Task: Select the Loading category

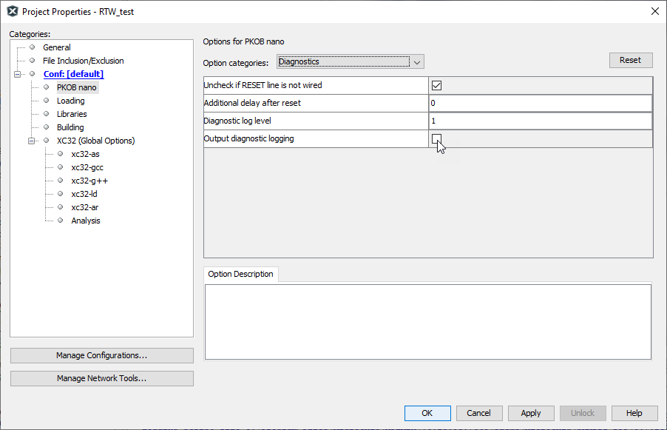Action: pyautogui.click(x=70, y=101)
